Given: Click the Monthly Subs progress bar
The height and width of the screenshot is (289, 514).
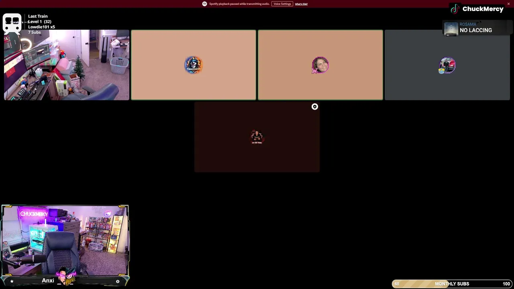Looking at the screenshot, I should [x=452, y=284].
